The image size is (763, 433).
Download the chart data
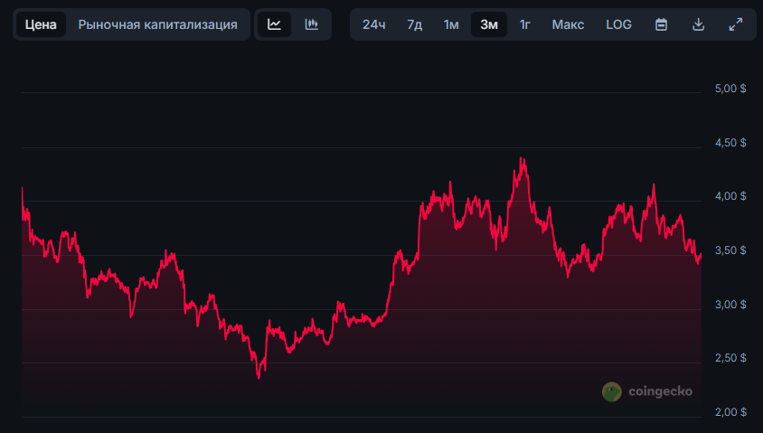[x=698, y=24]
